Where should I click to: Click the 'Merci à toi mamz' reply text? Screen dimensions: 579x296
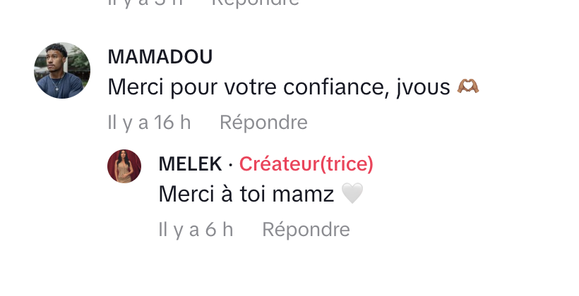(246, 194)
